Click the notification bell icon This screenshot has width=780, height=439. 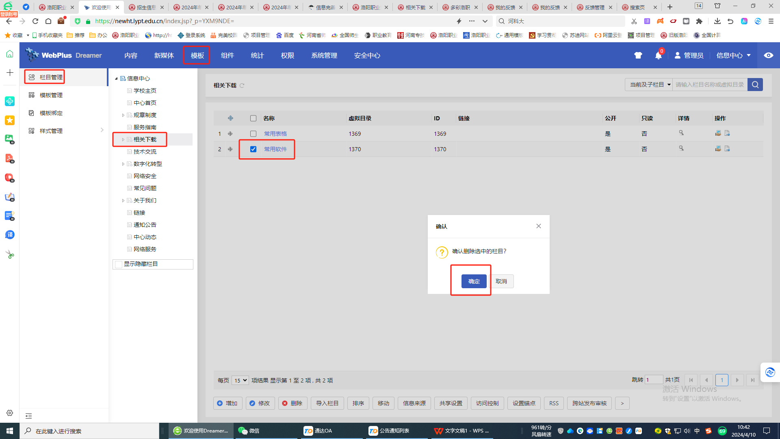pyautogui.click(x=658, y=56)
